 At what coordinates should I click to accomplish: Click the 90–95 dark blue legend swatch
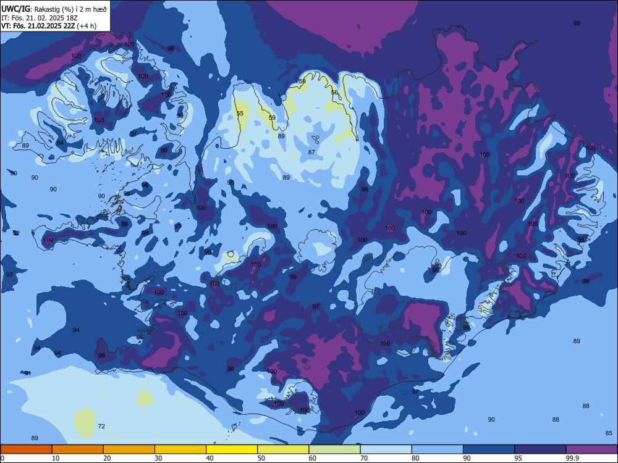tap(489, 449)
